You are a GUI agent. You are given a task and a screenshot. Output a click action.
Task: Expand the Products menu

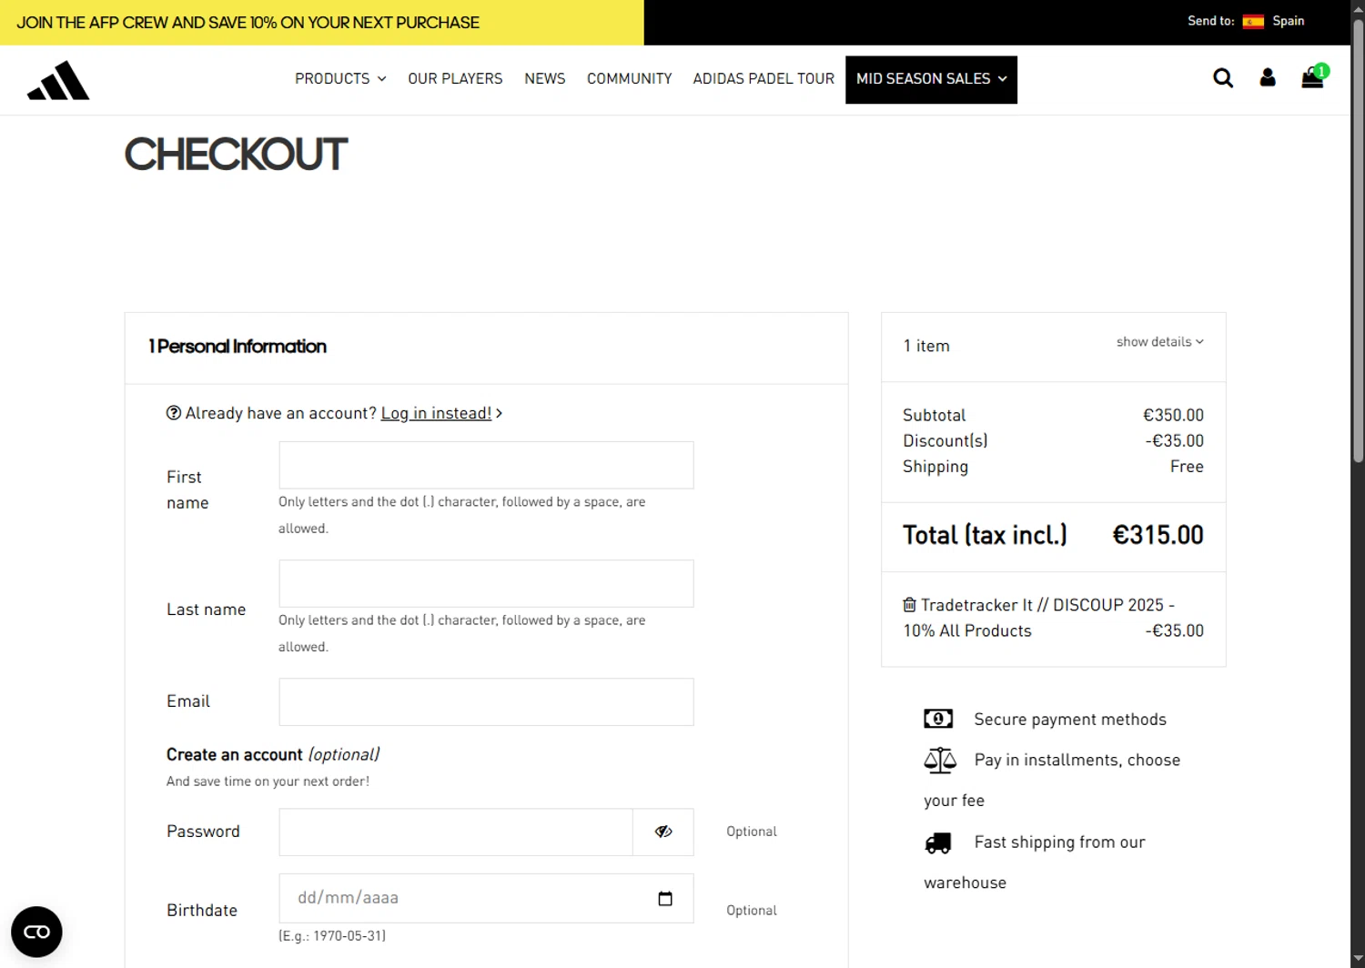click(x=340, y=79)
